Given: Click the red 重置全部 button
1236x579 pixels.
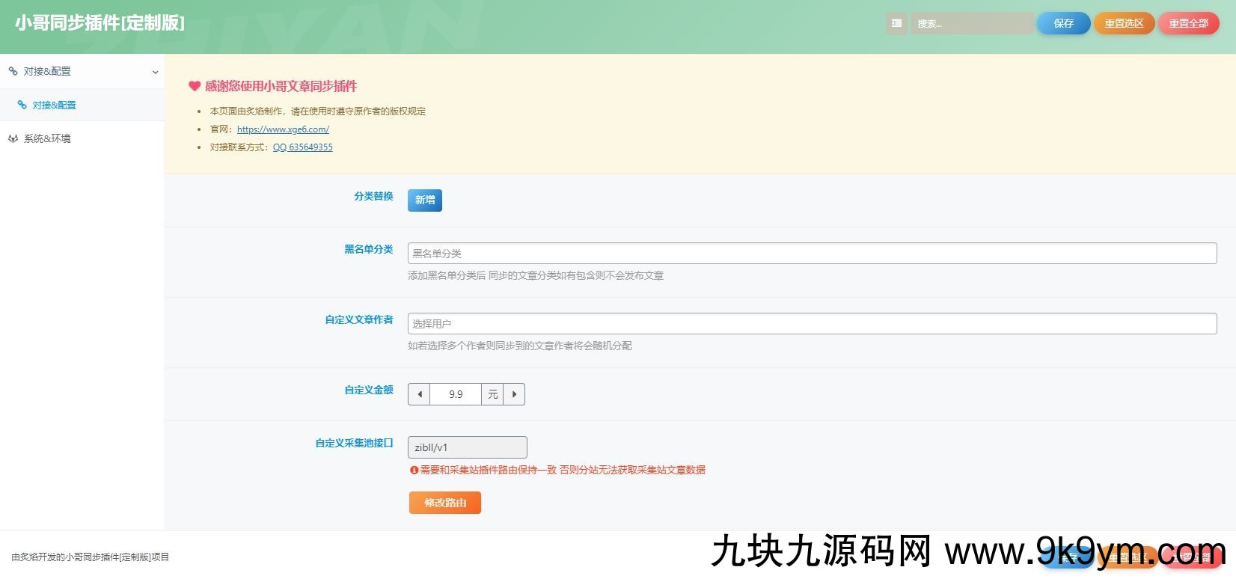Looking at the screenshot, I should (x=1188, y=23).
